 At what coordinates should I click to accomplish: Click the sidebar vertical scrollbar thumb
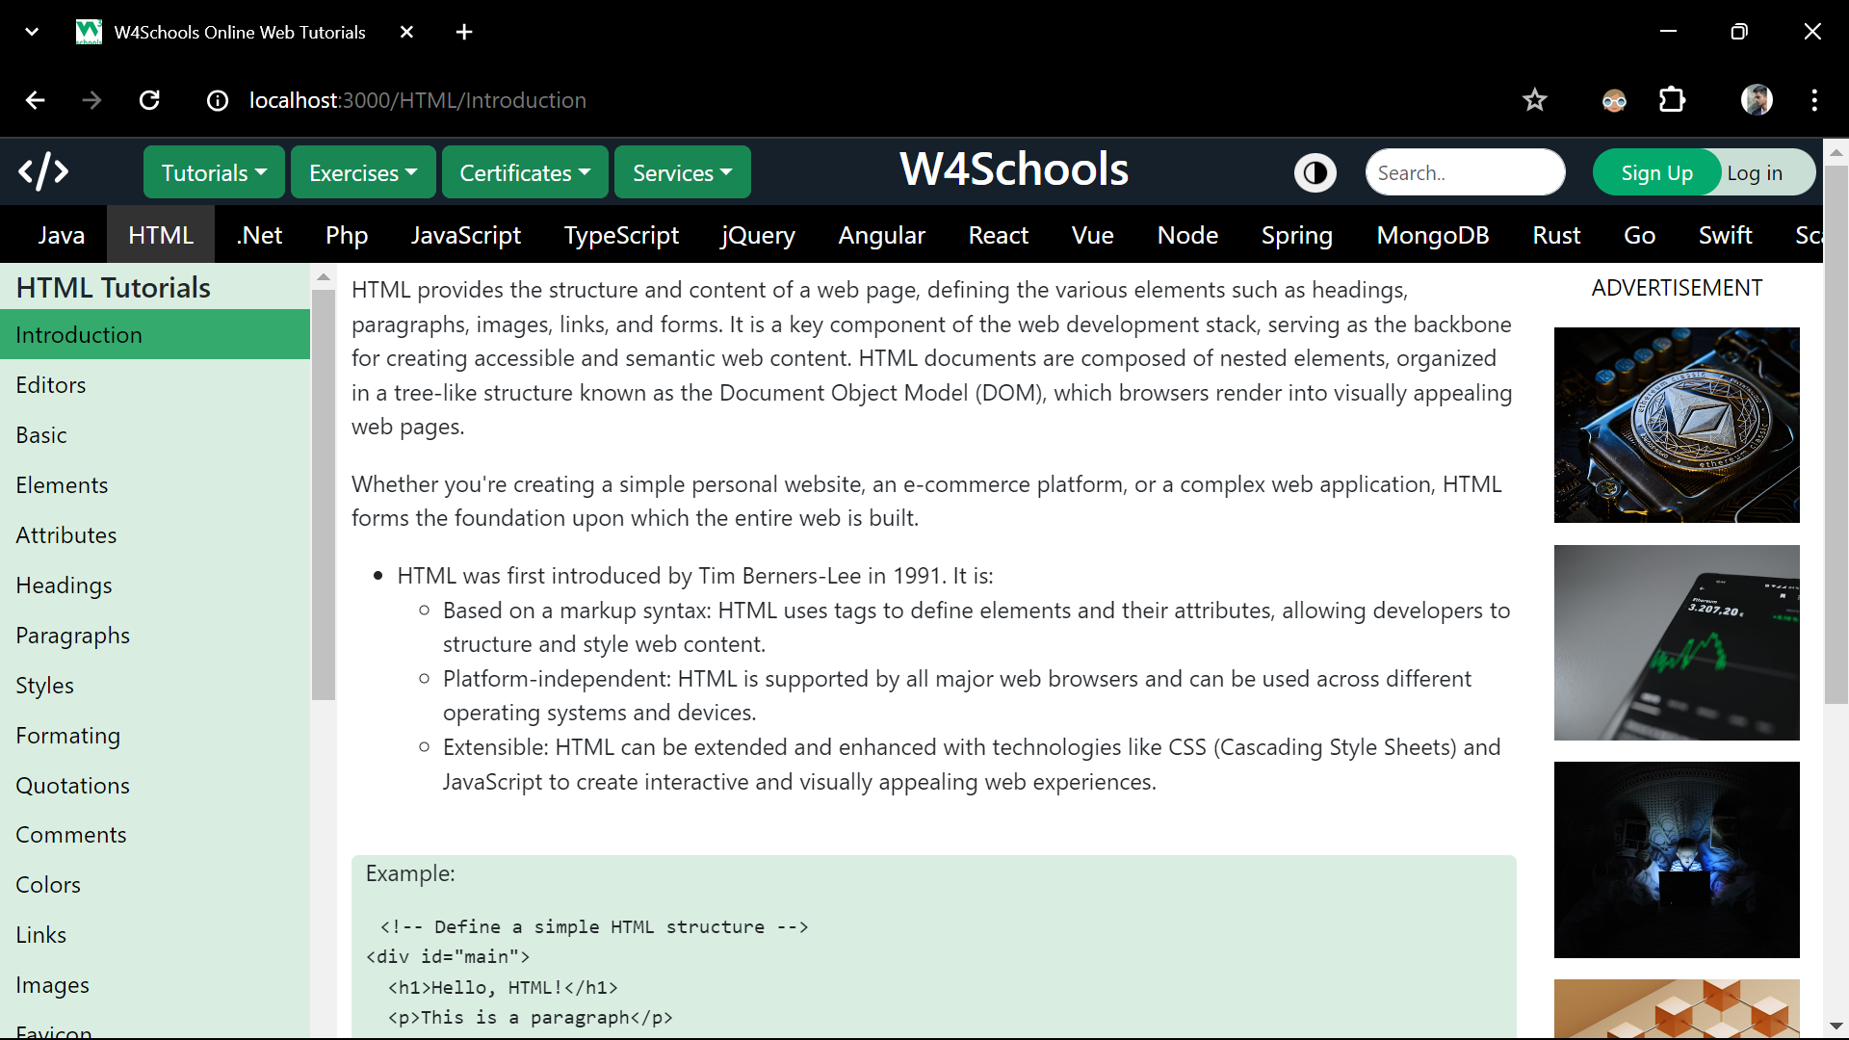tap(324, 494)
